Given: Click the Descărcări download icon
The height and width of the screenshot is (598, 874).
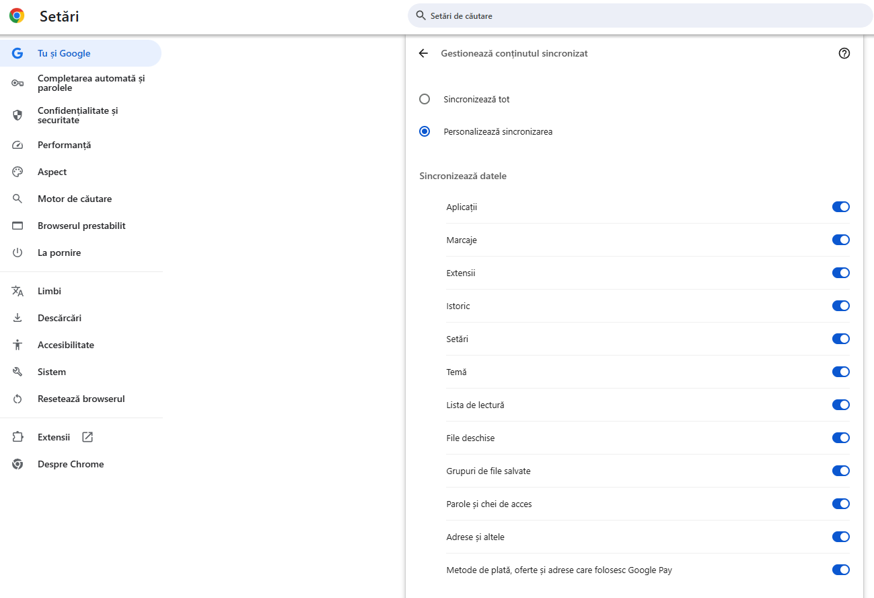Looking at the screenshot, I should tap(17, 318).
